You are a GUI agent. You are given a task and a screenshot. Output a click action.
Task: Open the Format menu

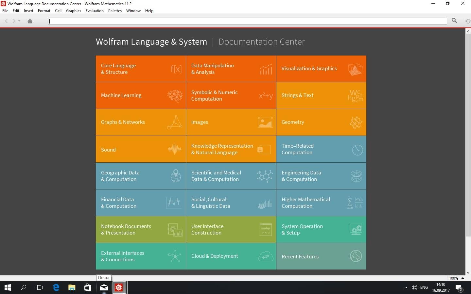click(x=44, y=11)
